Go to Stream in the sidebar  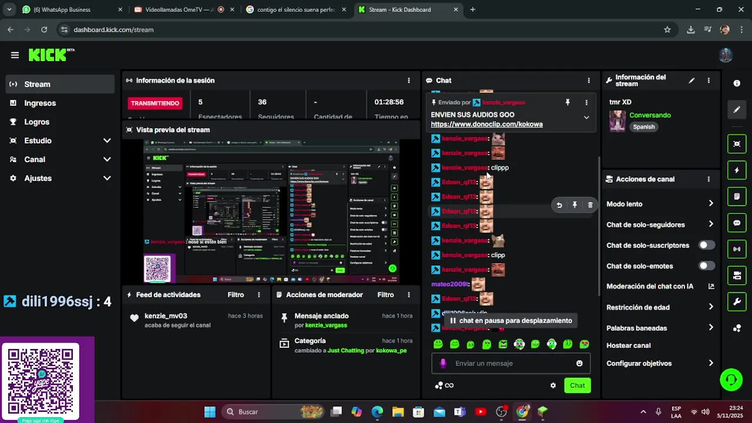[x=61, y=85]
